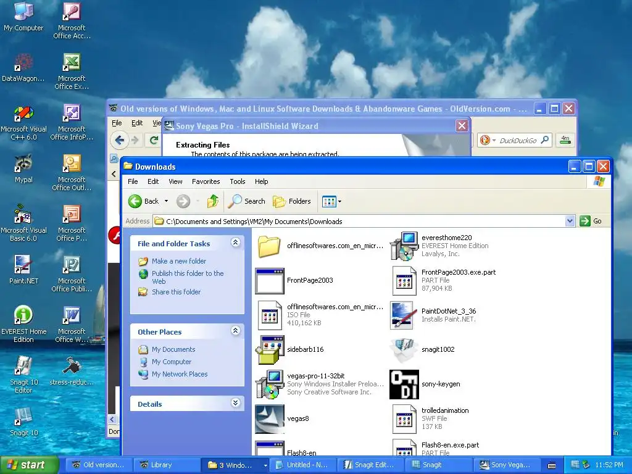Screen dimensions: 632x474
Task: Open Microsoft Visual Basic 6.0 shortcut
Action: 23,223
